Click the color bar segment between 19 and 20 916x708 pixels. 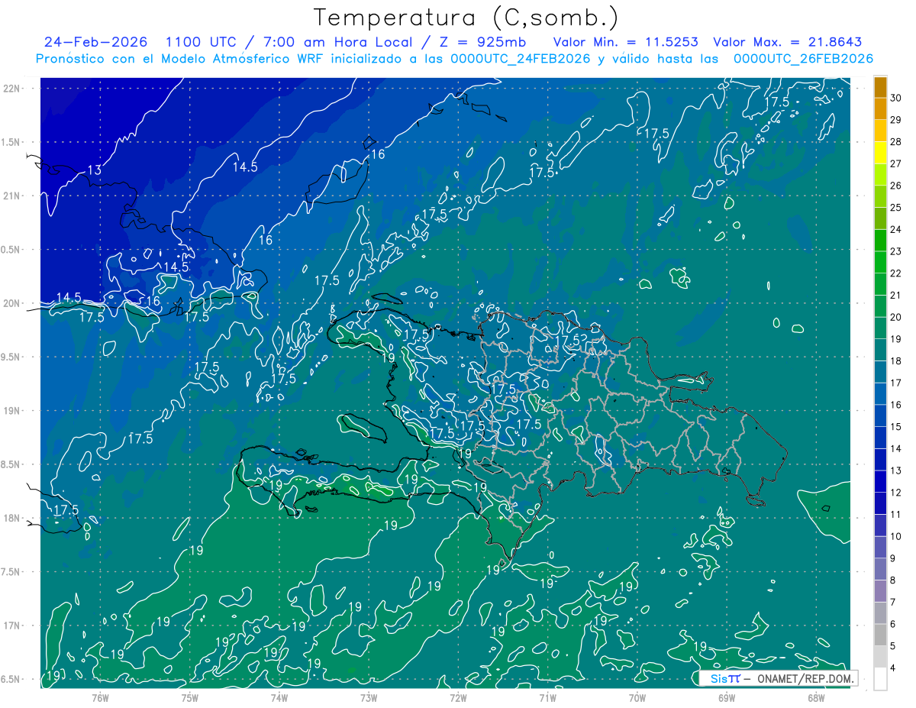(880, 328)
